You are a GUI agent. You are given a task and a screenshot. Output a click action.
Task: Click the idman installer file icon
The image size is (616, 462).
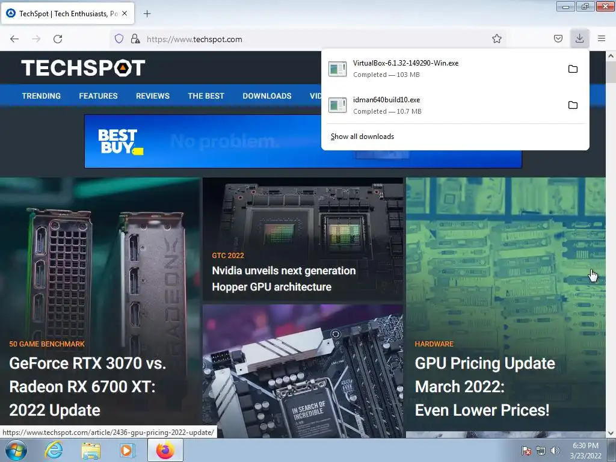click(337, 105)
